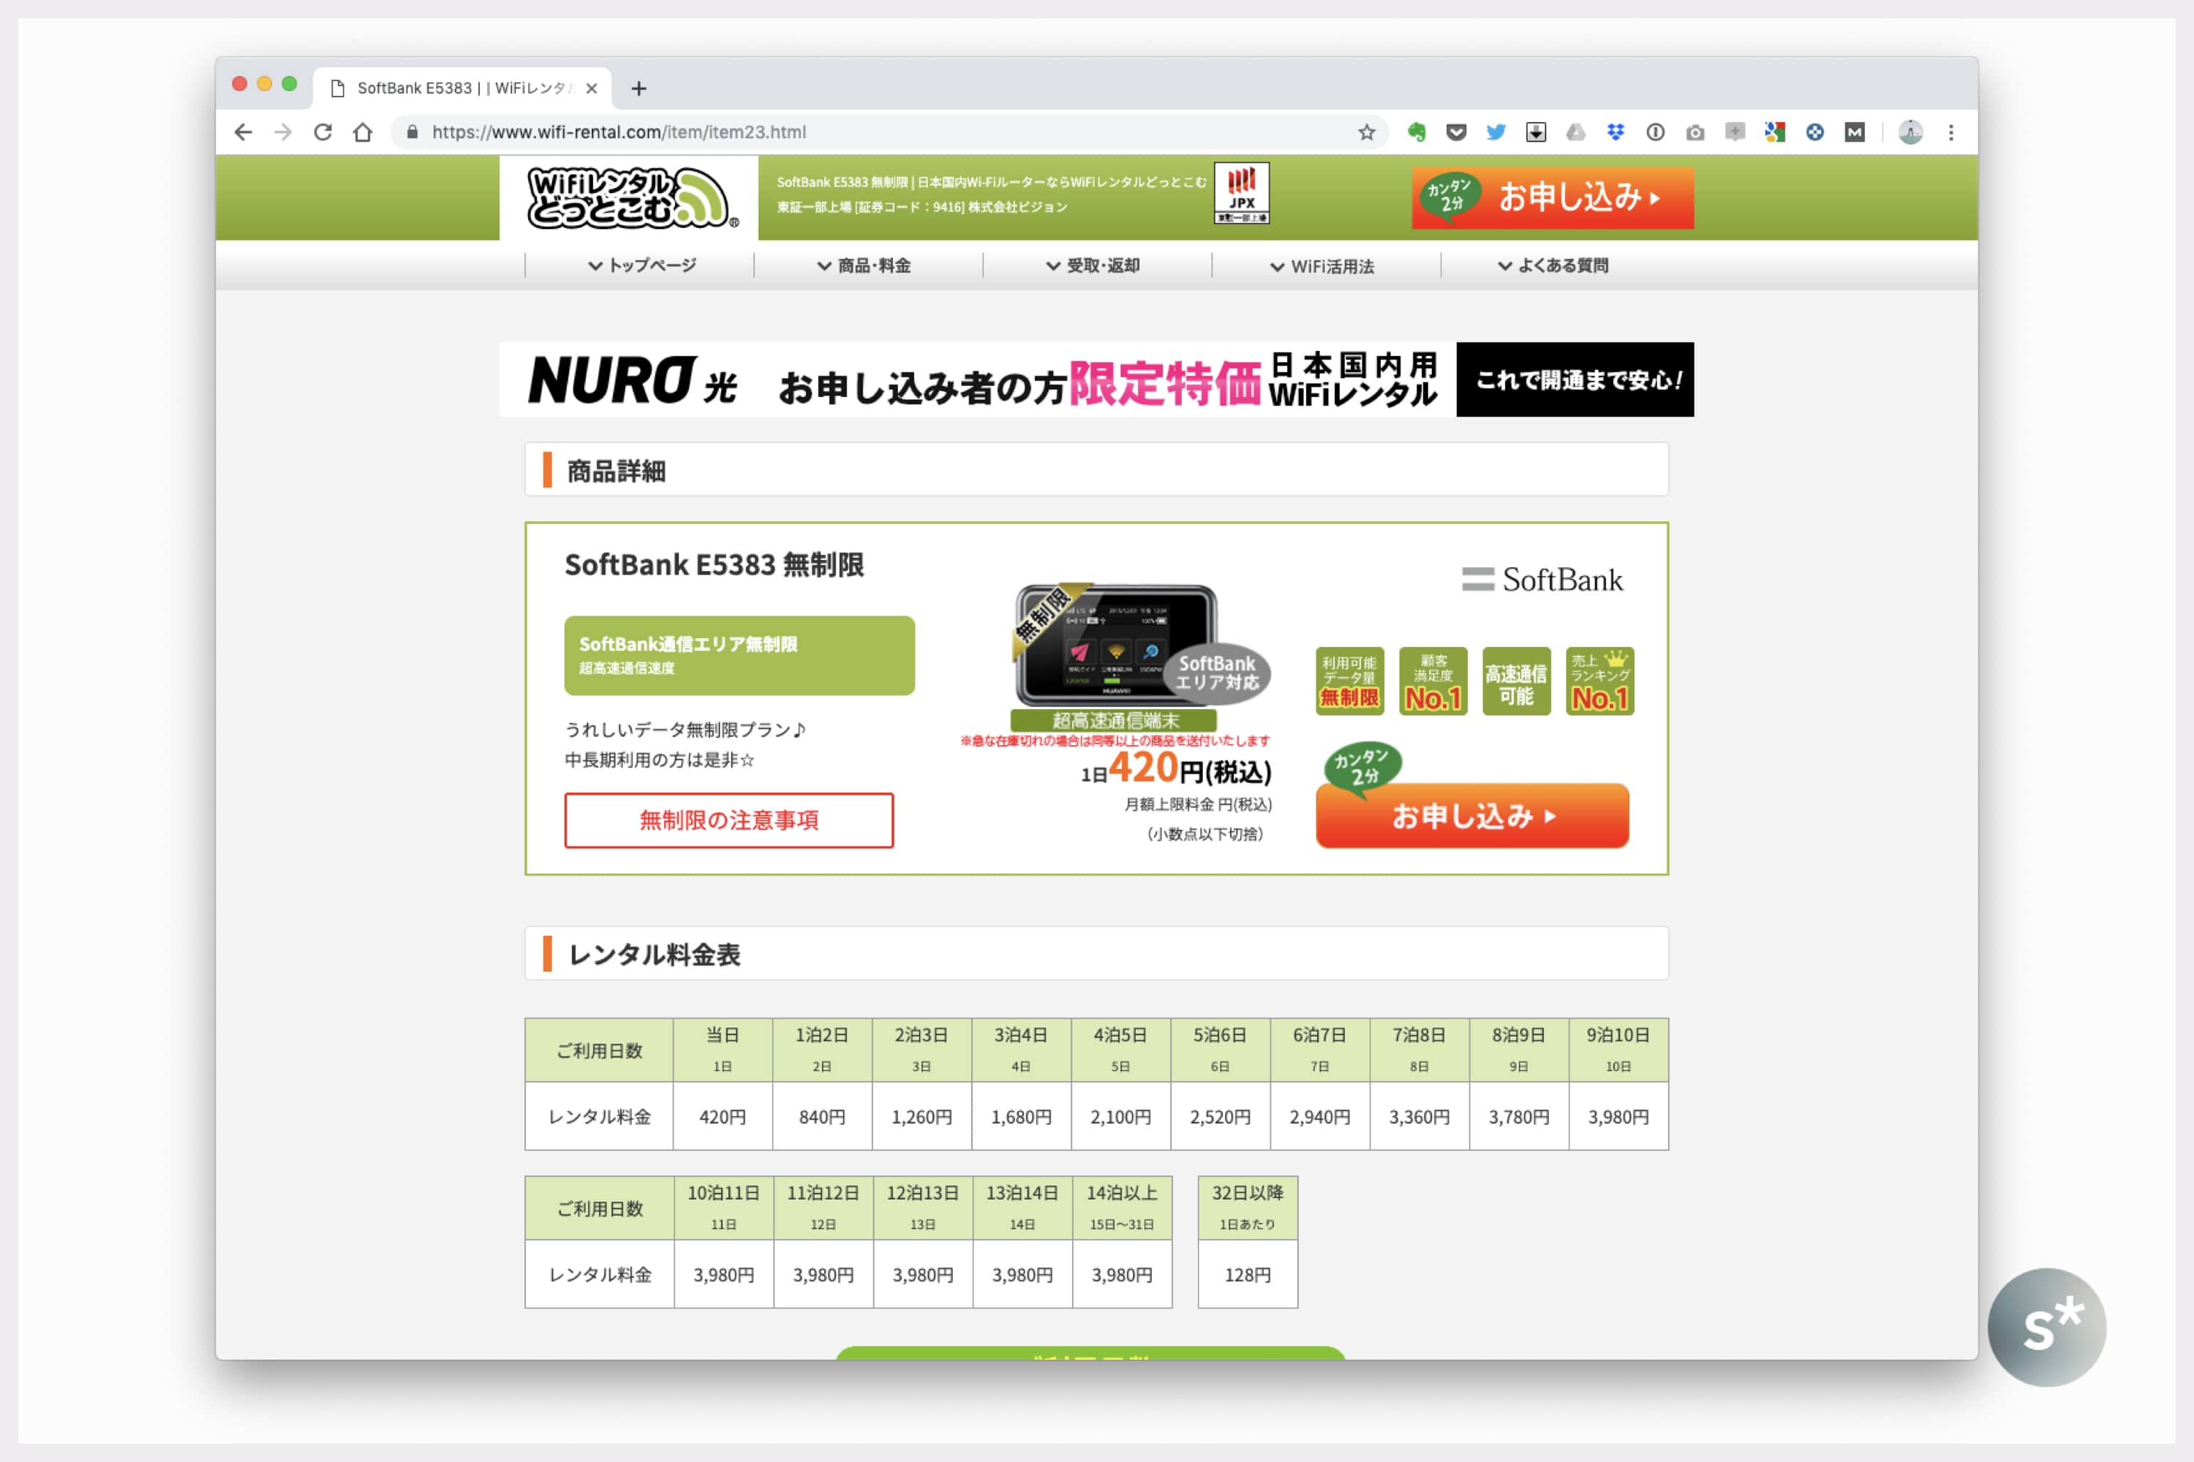Expand the 受取·返却 navigation menu
This screenshot has width=2194, height=1462.
point(1093,266)
